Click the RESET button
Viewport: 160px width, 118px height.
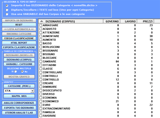[19, 25]
